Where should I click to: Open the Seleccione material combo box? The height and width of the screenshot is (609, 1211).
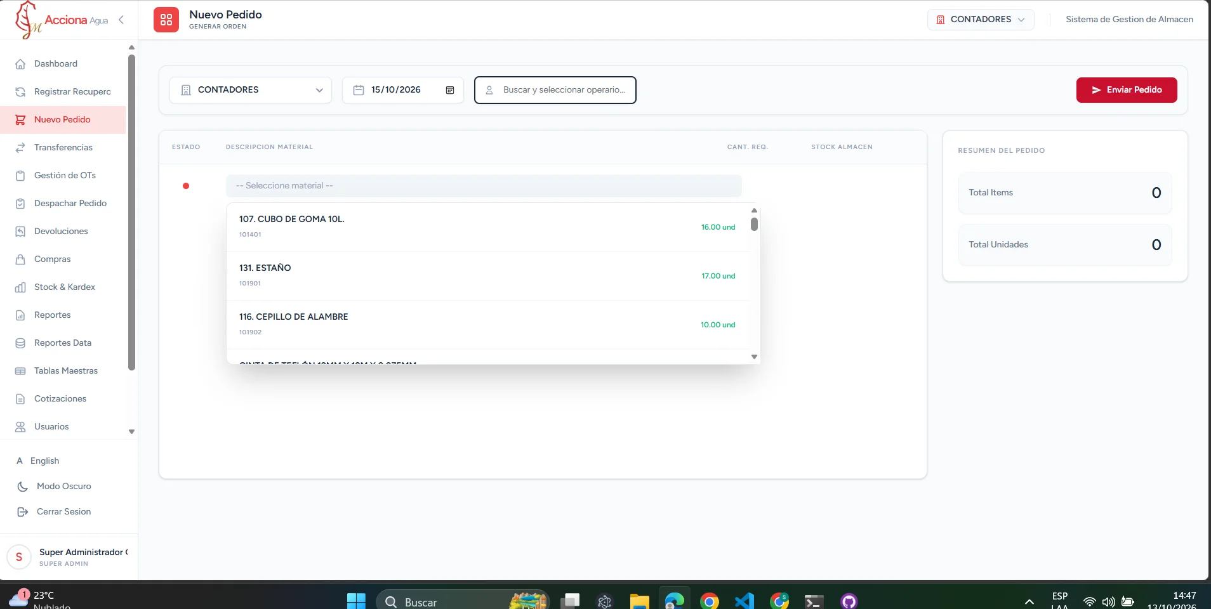(x=484, y=186)
